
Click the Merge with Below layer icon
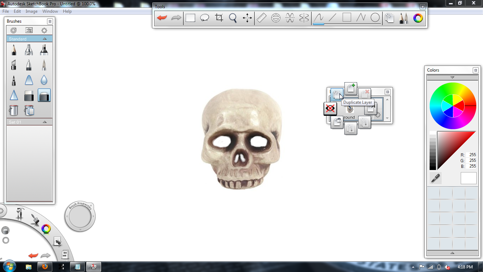[365, 123]
